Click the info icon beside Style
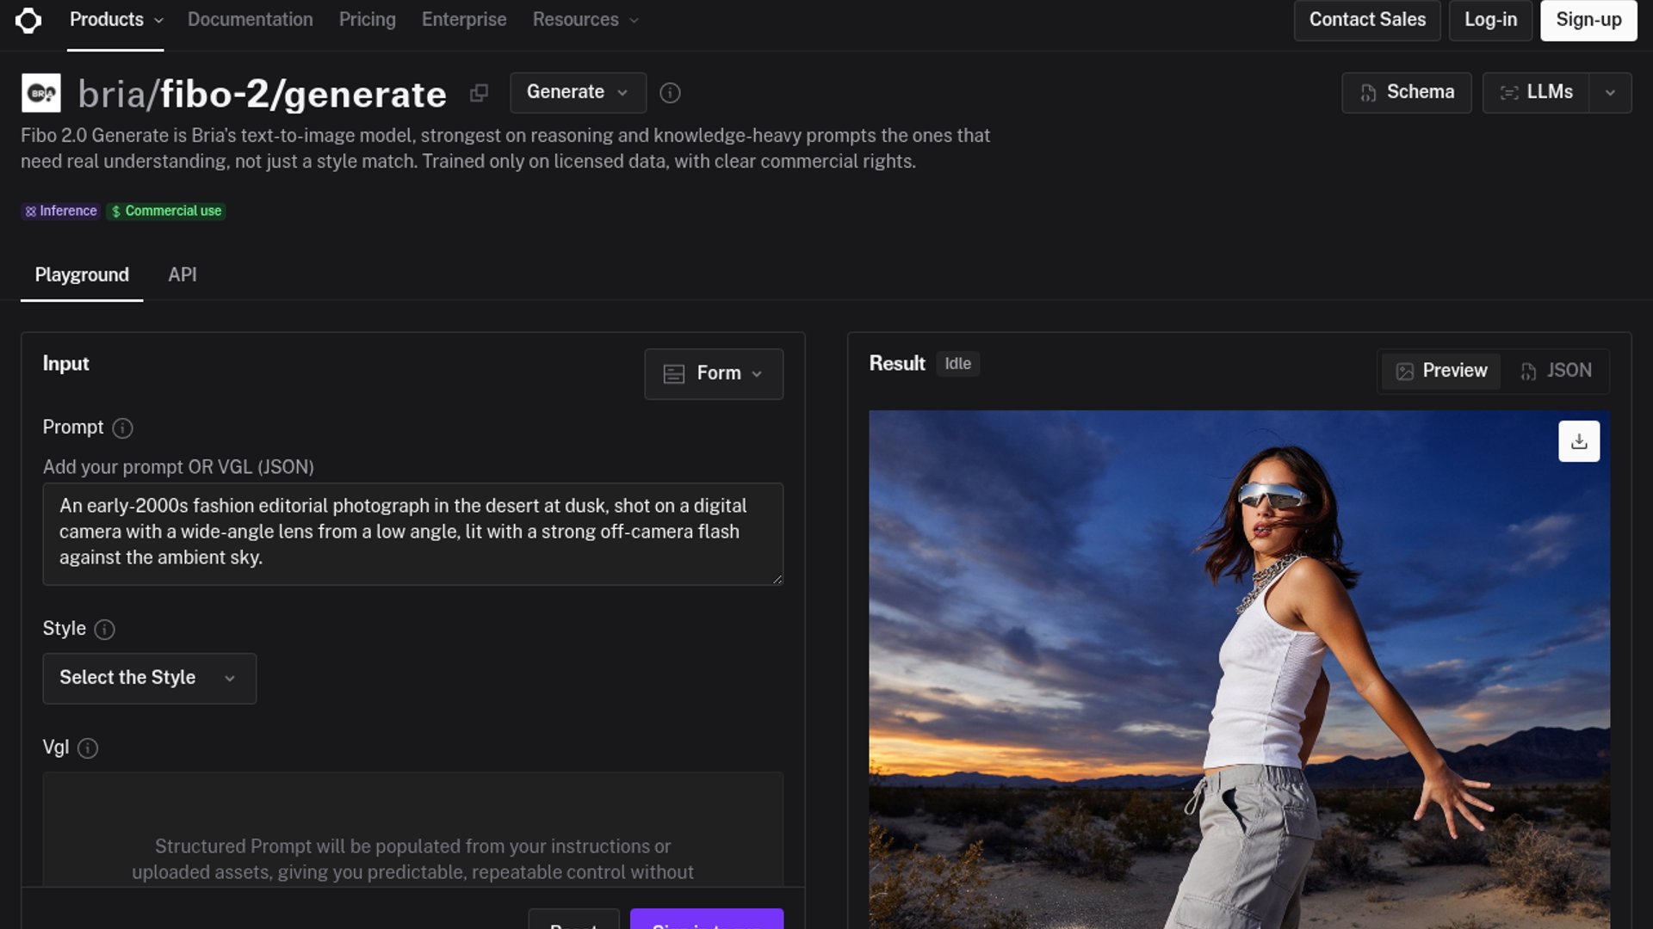Image resolution: width=1653 pixels, height=929 pixels. point(105,630)
